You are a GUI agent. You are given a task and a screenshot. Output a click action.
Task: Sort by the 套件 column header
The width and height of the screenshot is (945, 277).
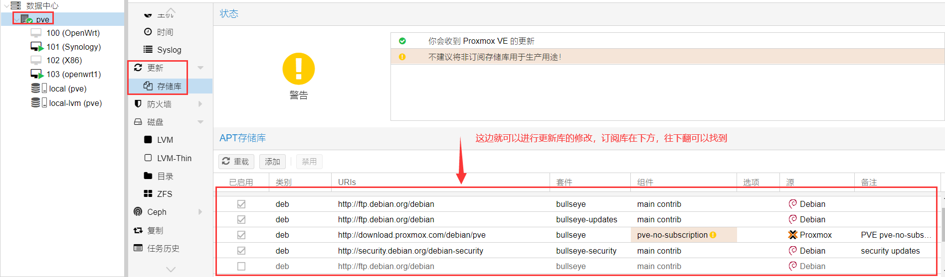click(590, 182)
